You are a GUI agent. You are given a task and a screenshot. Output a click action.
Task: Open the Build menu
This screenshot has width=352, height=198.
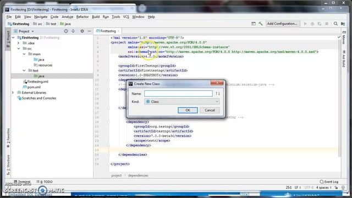pos(96,17)
